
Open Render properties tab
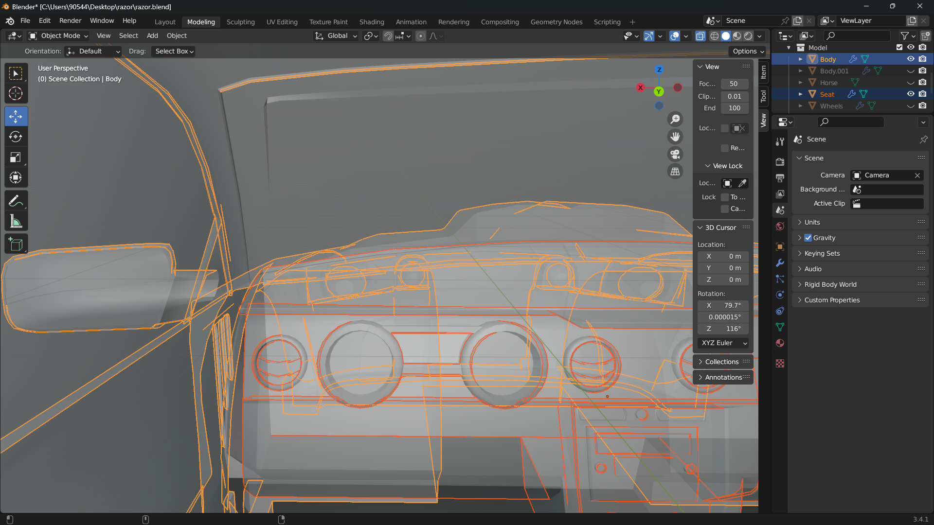tap(780, 162)
